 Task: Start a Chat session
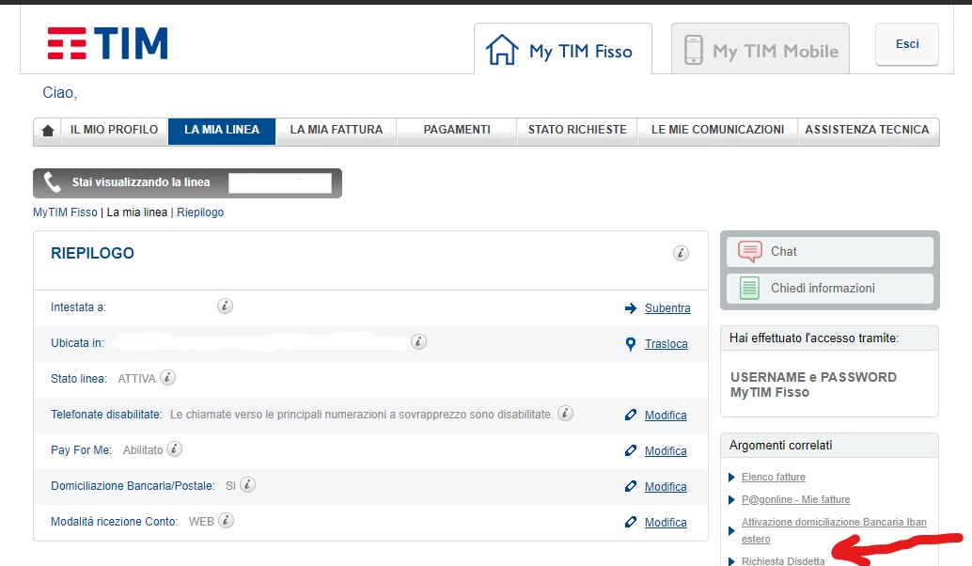click(830, 252)
